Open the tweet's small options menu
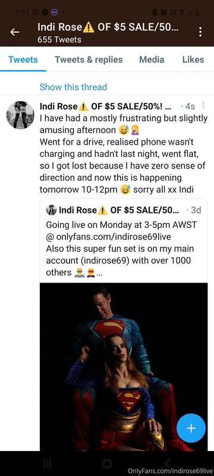Viewport: 214px width, 476px height. coord(203,105)
